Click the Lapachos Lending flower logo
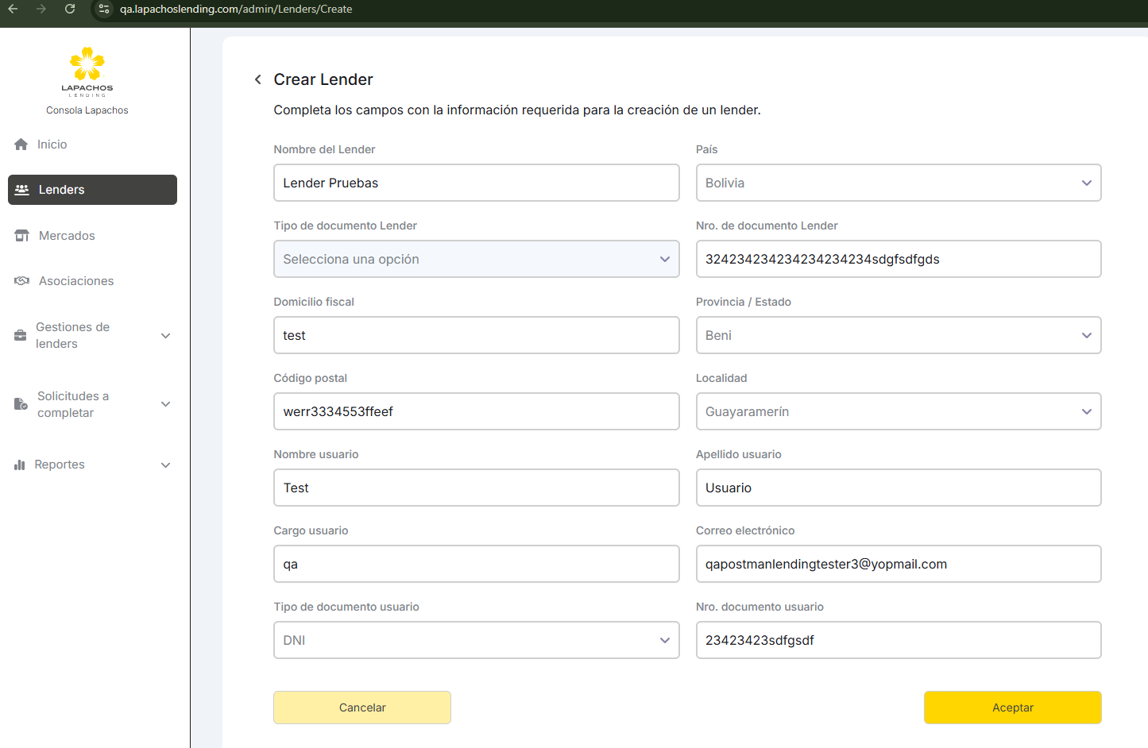Viewport: 1148px width, 748px height. coord(87,64)
